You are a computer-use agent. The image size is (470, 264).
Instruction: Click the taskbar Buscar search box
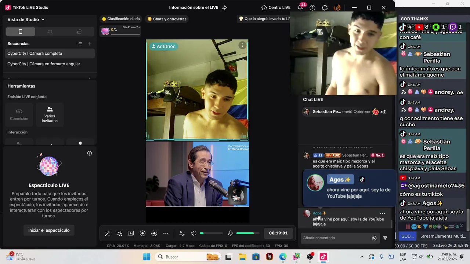[x=188, y=257]
